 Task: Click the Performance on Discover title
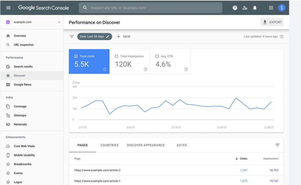point(94,23)
